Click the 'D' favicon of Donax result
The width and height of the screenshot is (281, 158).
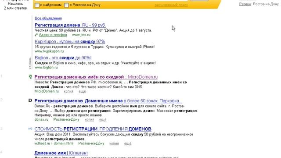(x=30, y=101)
